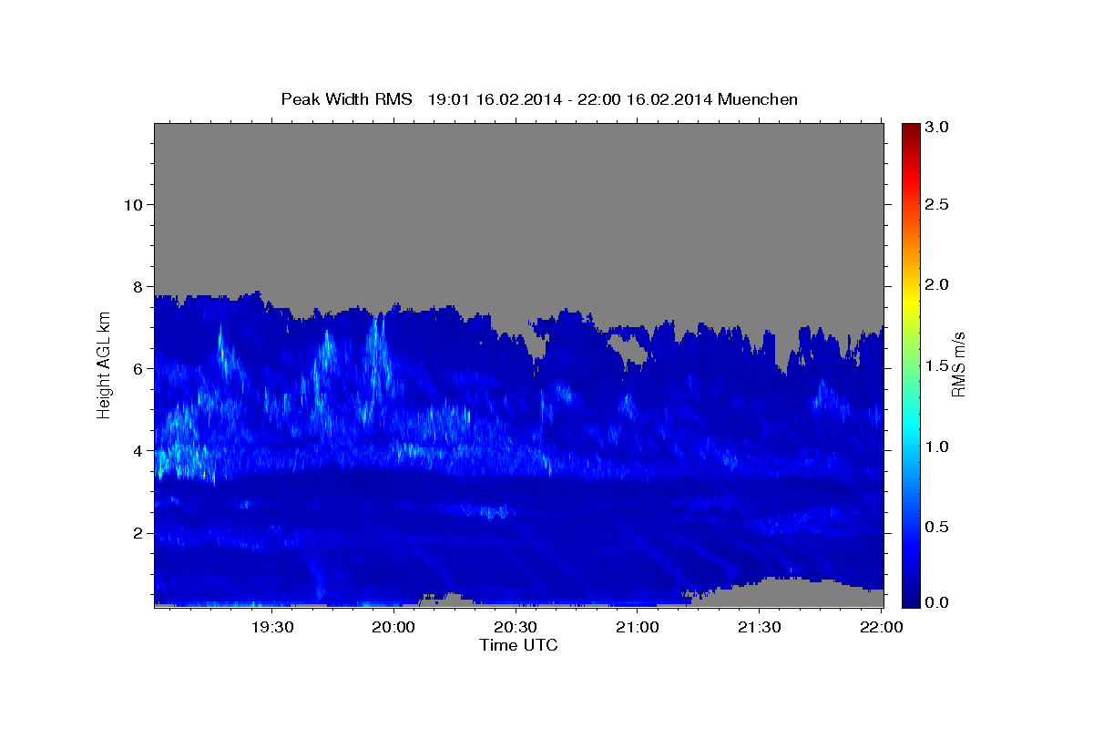Click the colorbar value 3.0
This screenshot has height=729, width=1093.
(x=939, y=127)
